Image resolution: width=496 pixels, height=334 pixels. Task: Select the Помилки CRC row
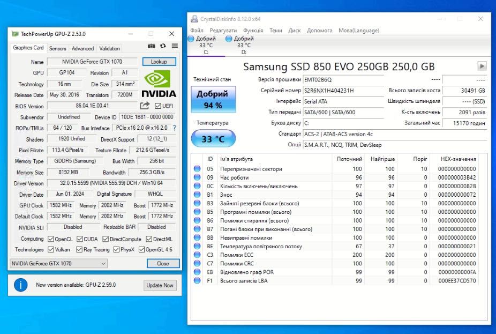pyautogui.click(x=335, y=263)
